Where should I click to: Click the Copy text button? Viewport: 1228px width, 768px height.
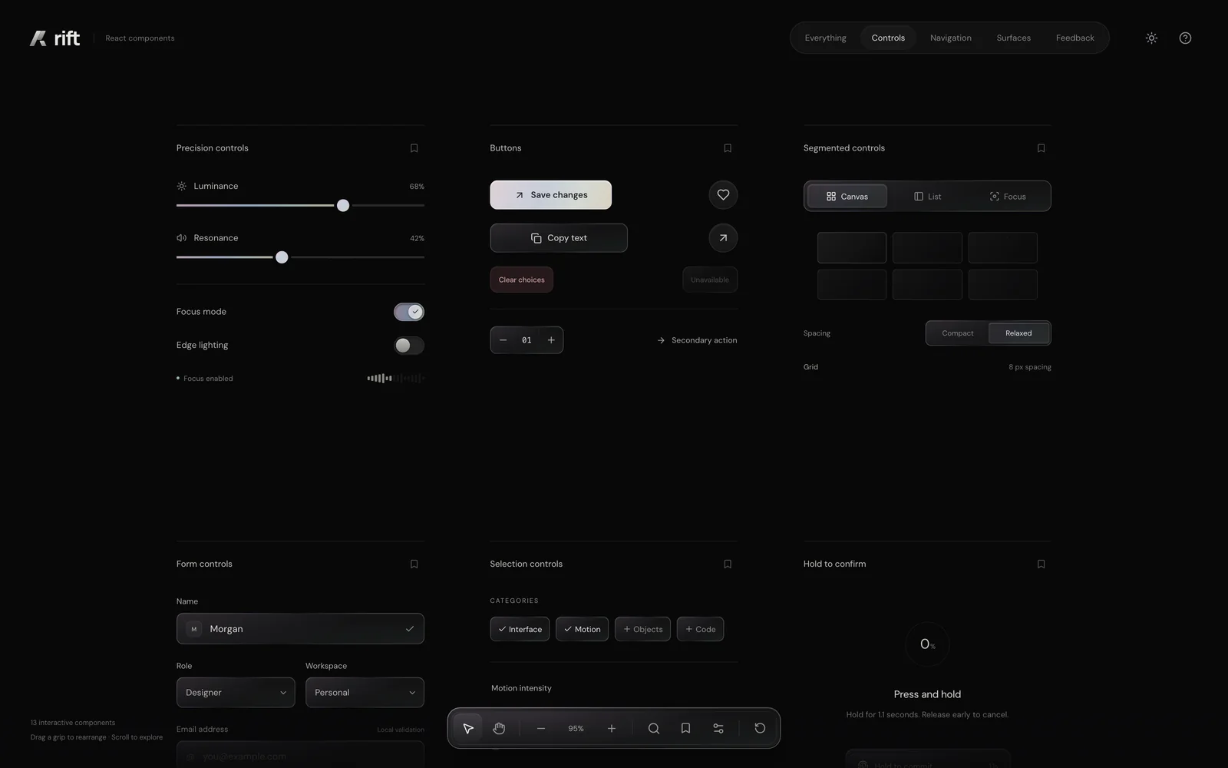pos(559,238)
